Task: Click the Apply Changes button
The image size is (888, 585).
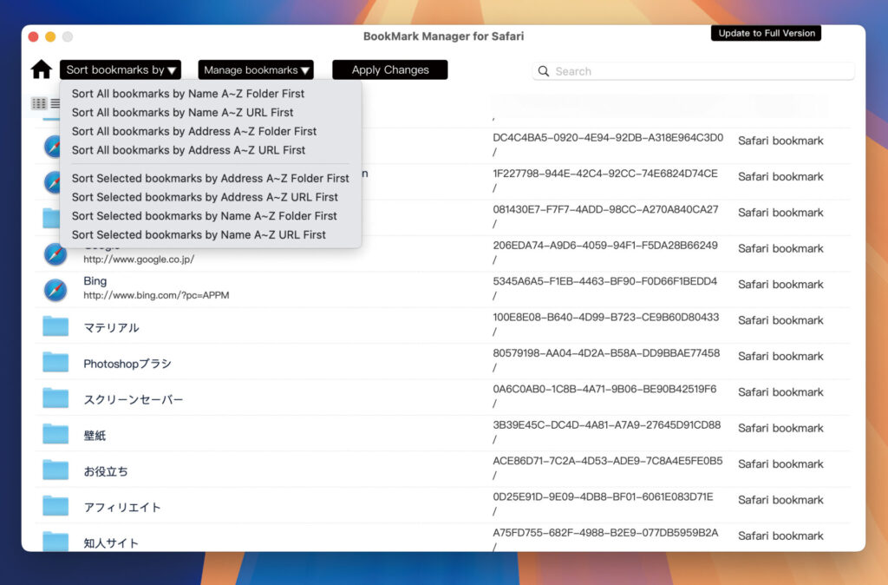Action: pyautogui.click(x=390, y=69)
